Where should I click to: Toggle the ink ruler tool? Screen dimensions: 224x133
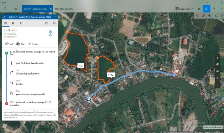click(222, 16)
